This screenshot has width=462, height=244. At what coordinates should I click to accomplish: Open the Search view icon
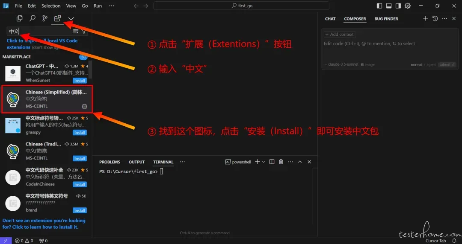pyautogui.click(x=32, y=18)
